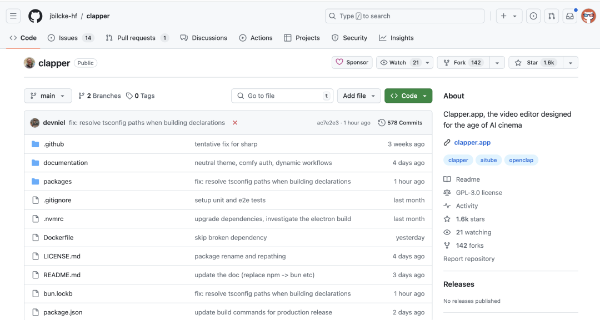Fork the repository with the Fork button
Screen dimensions: 600x320
coord(463,62)
